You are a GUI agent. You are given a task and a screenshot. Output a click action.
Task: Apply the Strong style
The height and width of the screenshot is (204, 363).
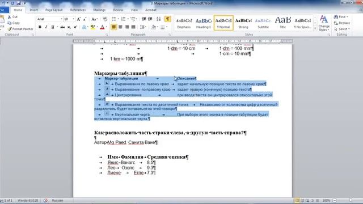[x=243, y=23]
